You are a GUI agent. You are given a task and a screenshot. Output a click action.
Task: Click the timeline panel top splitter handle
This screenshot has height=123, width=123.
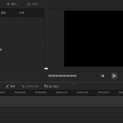(73, 83)
